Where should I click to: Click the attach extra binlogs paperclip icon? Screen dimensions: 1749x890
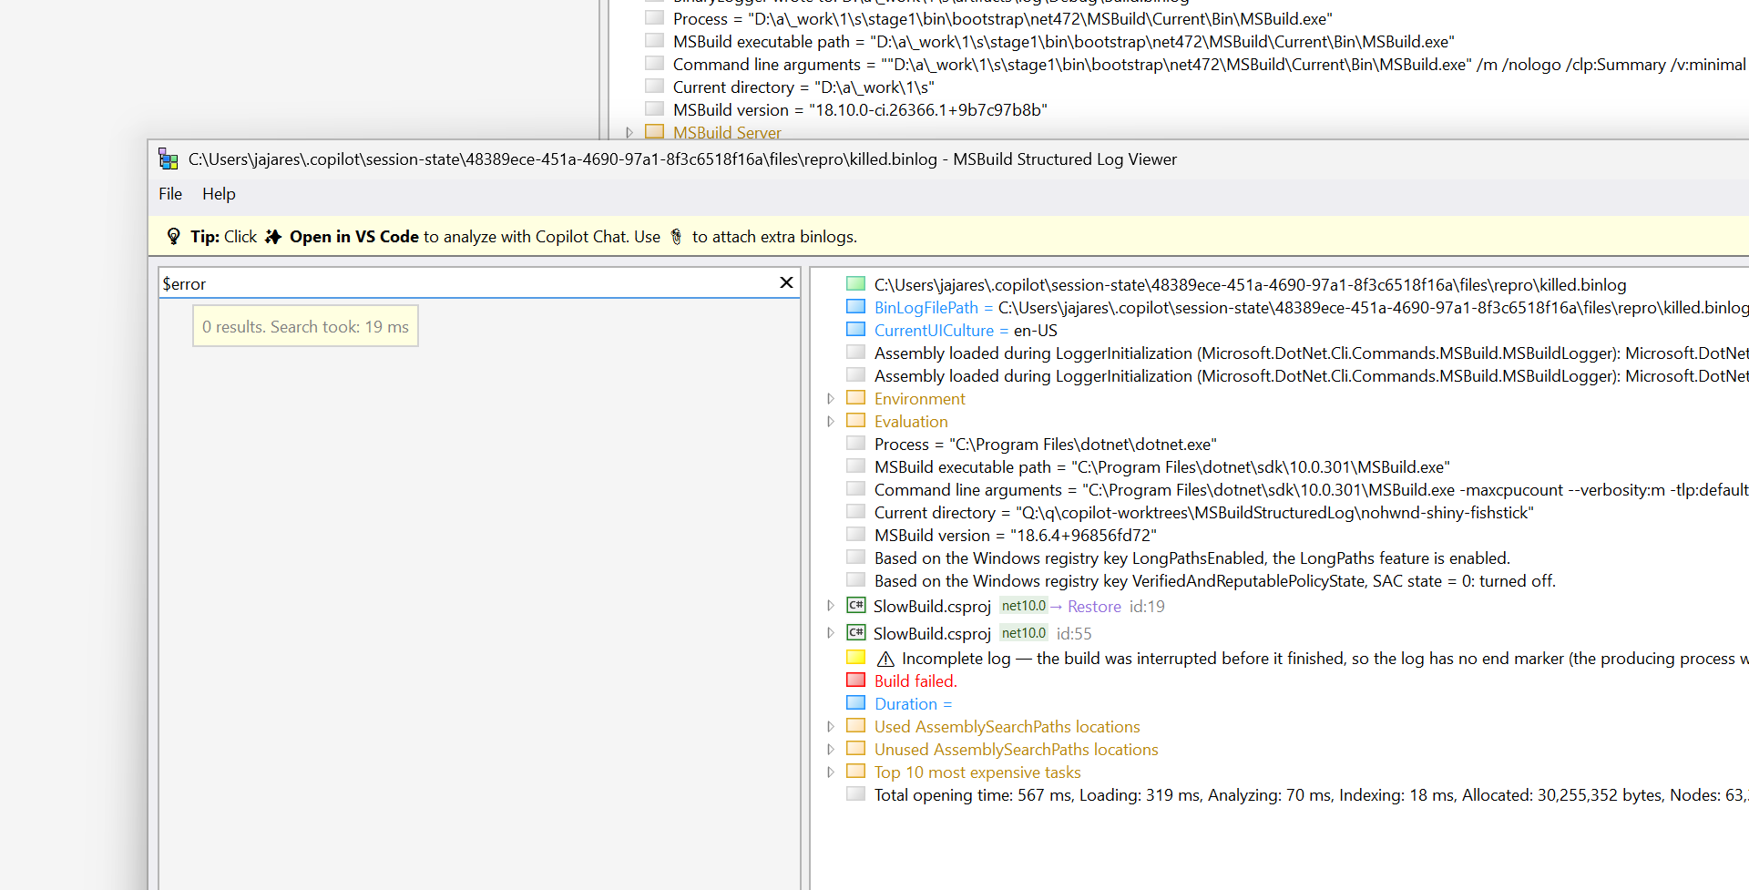coord(676,237)
